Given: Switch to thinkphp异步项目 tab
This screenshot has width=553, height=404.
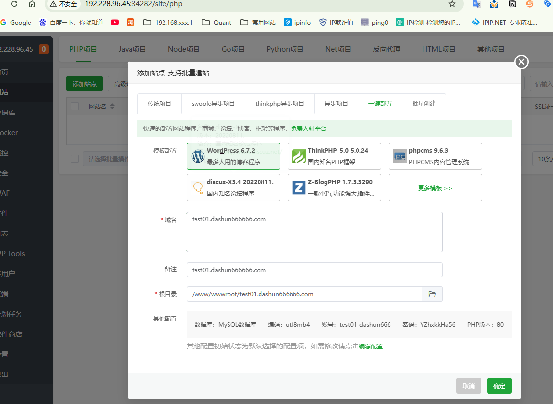Looking at the screenshot, I should [279, 104].
